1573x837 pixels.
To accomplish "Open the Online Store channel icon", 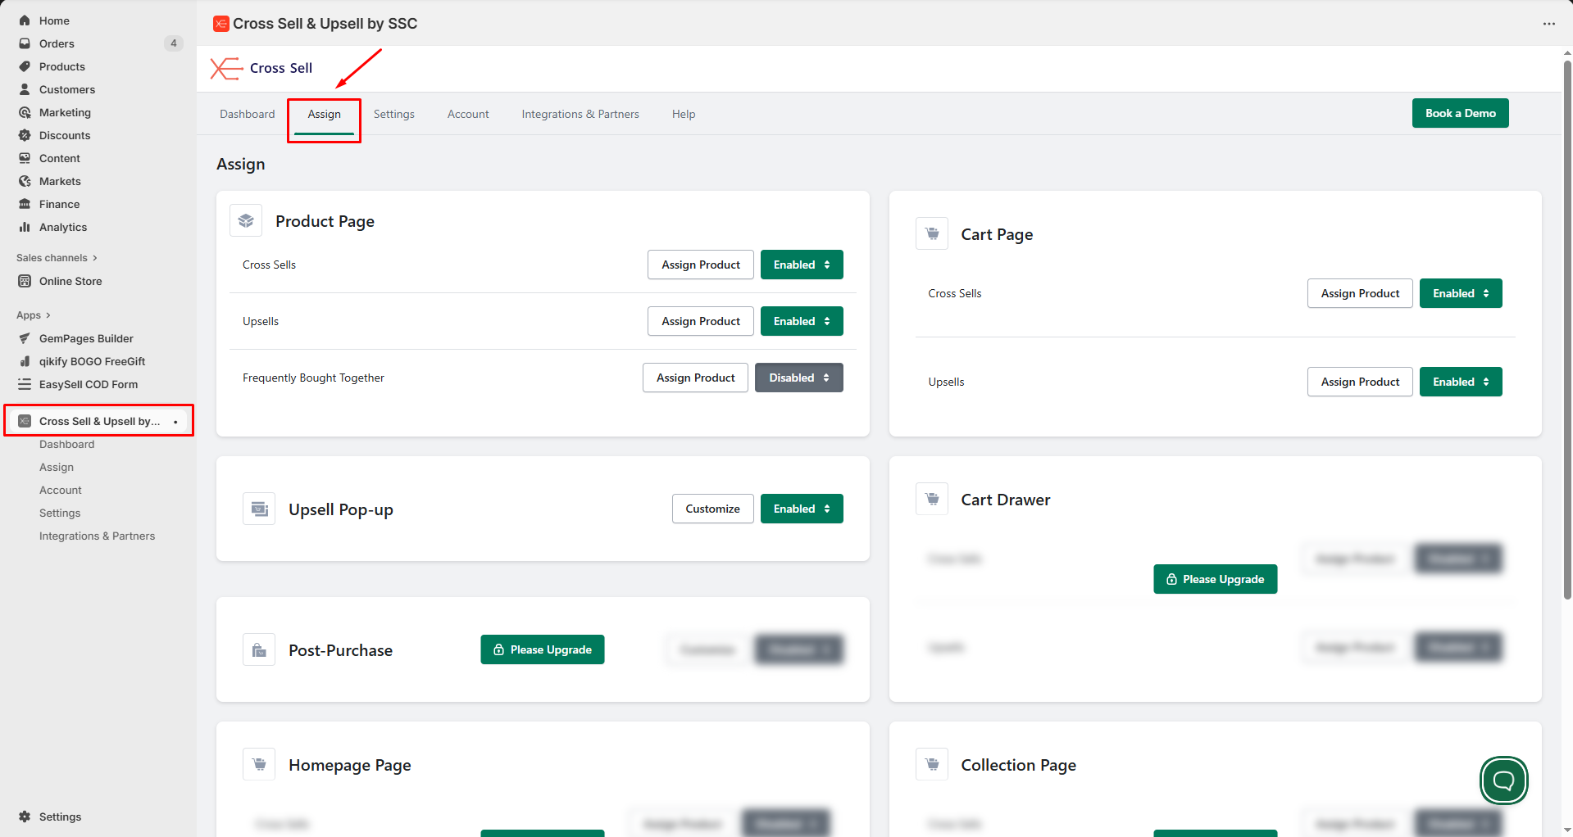I will tap(25, 281).
